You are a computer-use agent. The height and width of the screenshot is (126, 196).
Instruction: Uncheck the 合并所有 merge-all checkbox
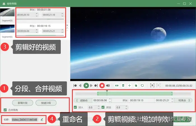pos(5,110)
